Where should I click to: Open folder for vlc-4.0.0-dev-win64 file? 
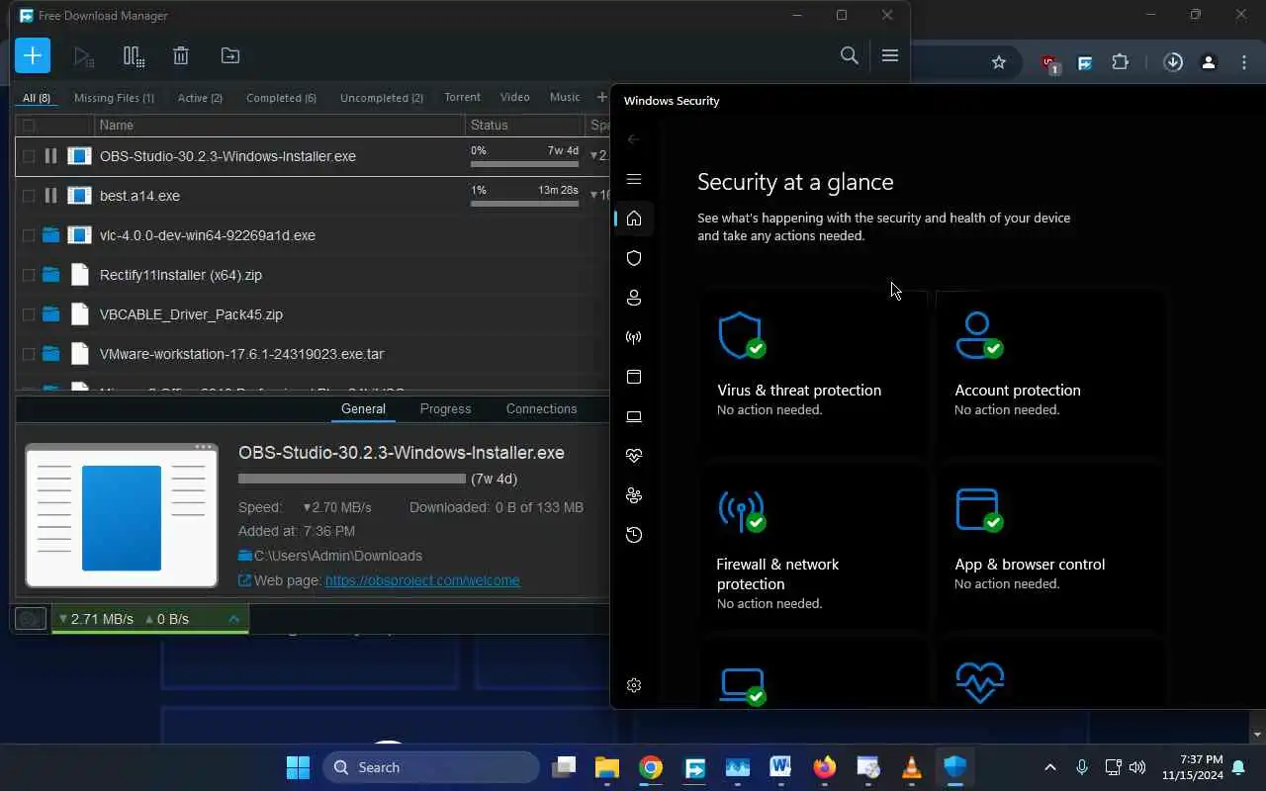coord(51,235)
